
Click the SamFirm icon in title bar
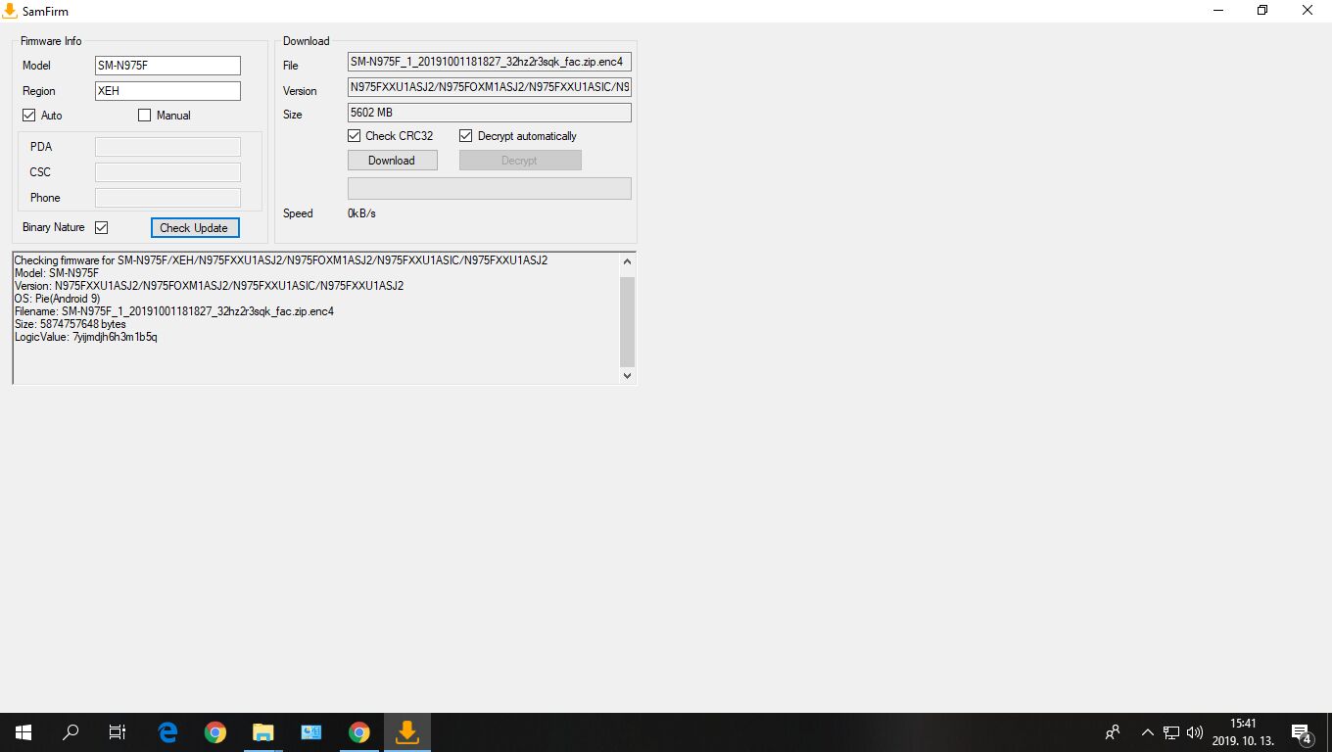(x=10, y=11)
